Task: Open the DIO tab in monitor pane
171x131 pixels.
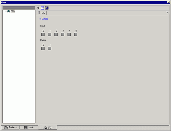Action: [41, 13]
